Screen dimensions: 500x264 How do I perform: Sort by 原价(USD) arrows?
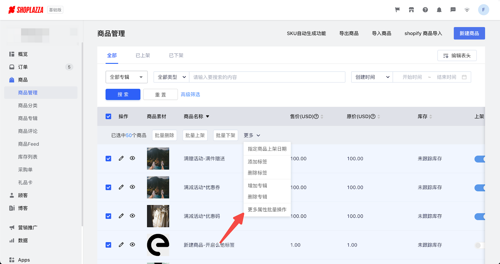pos(379,116)
